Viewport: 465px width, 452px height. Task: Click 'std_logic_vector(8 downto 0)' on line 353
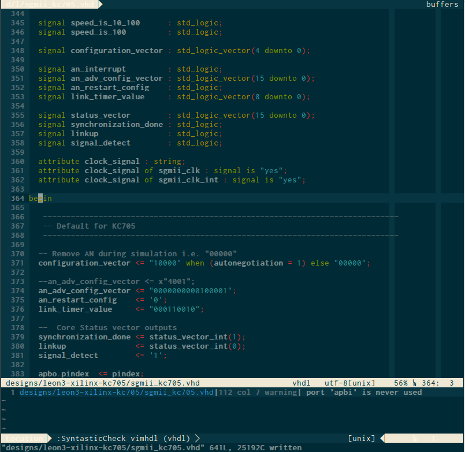pyautogui.click(x=241, y=96)
